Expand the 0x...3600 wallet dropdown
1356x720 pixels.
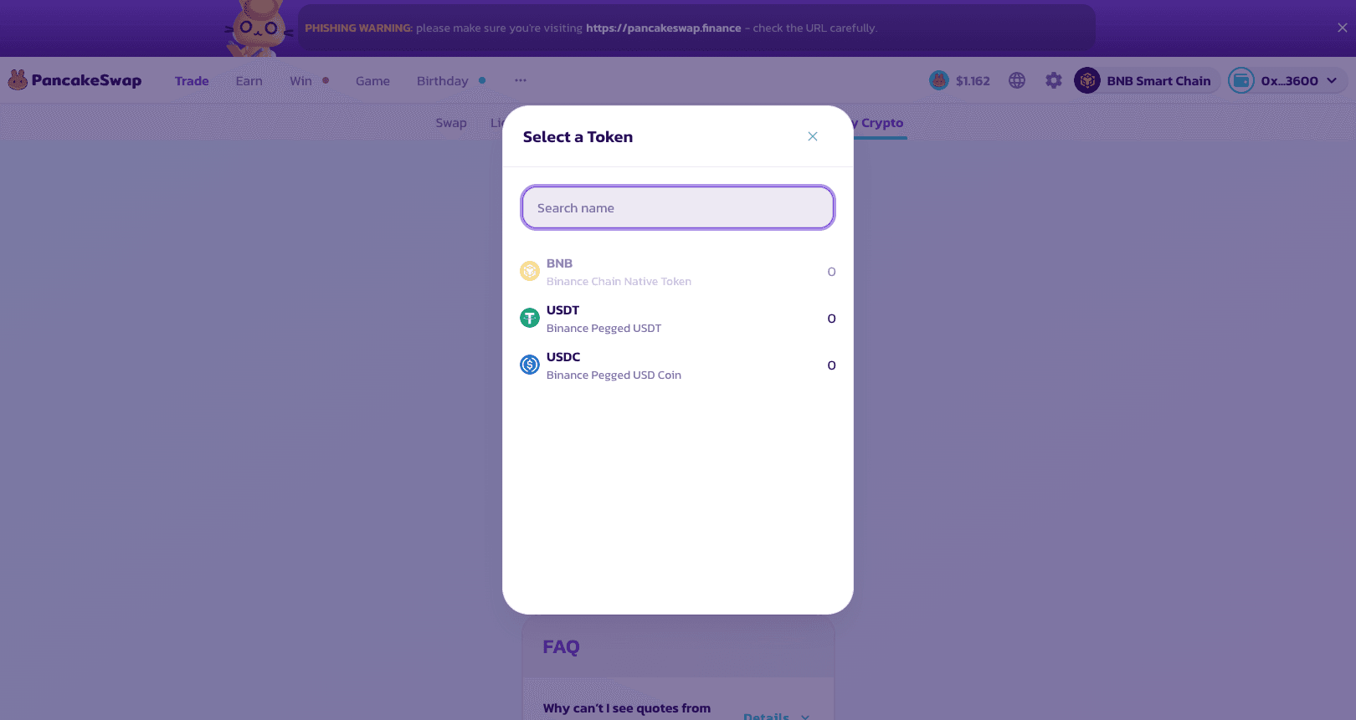tap(1332, 80)
